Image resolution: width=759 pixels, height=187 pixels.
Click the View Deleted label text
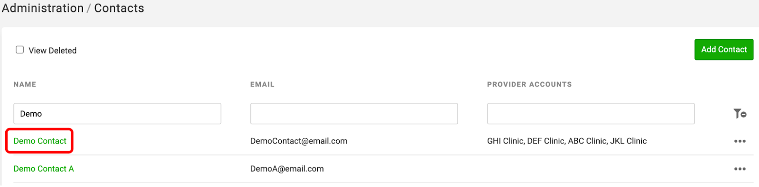[x=52, y=51]
